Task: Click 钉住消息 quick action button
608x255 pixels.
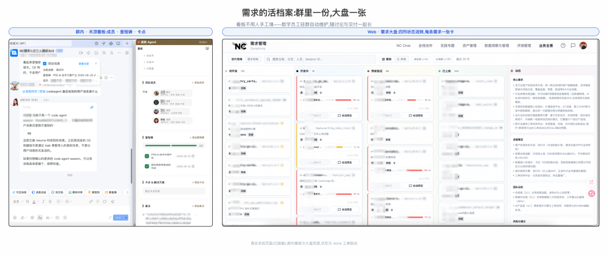Action: coord(19,192)
